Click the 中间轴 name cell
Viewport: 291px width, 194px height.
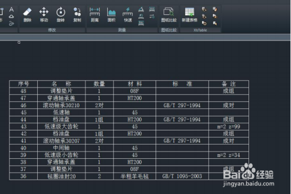tap(61, 148)
